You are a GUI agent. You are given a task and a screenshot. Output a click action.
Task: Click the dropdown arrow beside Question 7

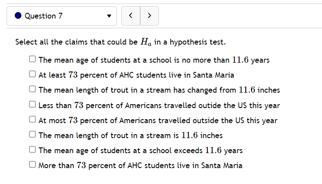109,16
